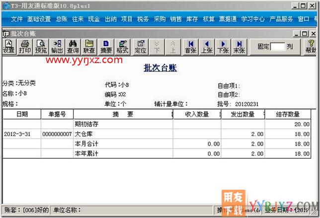Go to next page with 下张

tap(223, 47)
